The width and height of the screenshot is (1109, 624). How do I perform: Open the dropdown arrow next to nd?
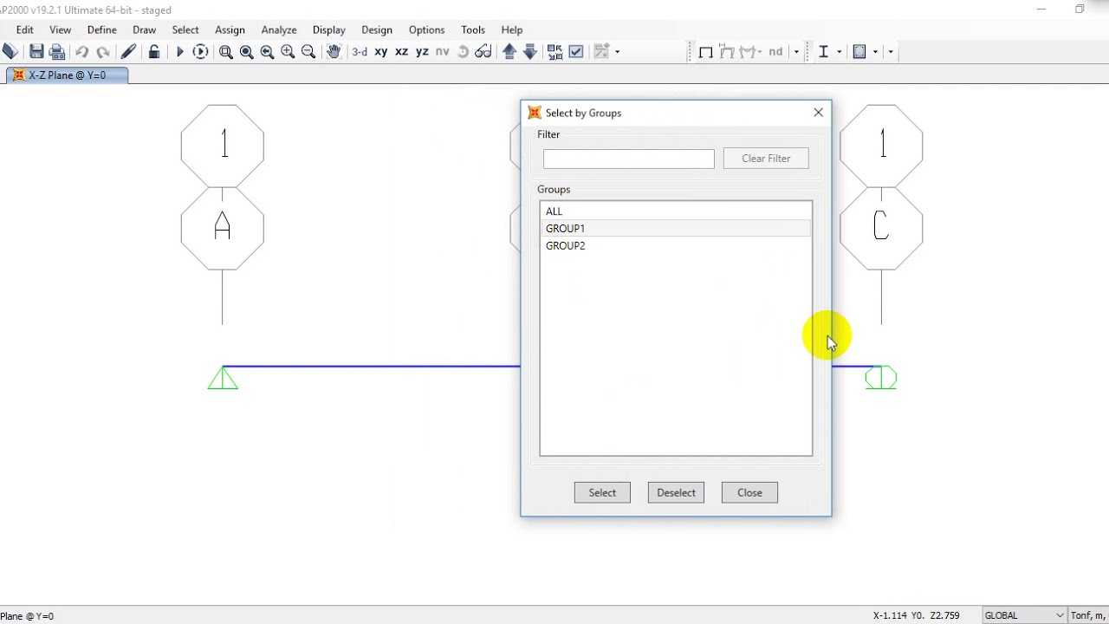point(796,52)
